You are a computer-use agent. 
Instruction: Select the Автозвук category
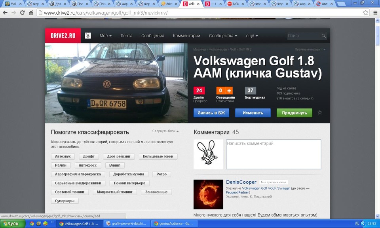(63, 156)
